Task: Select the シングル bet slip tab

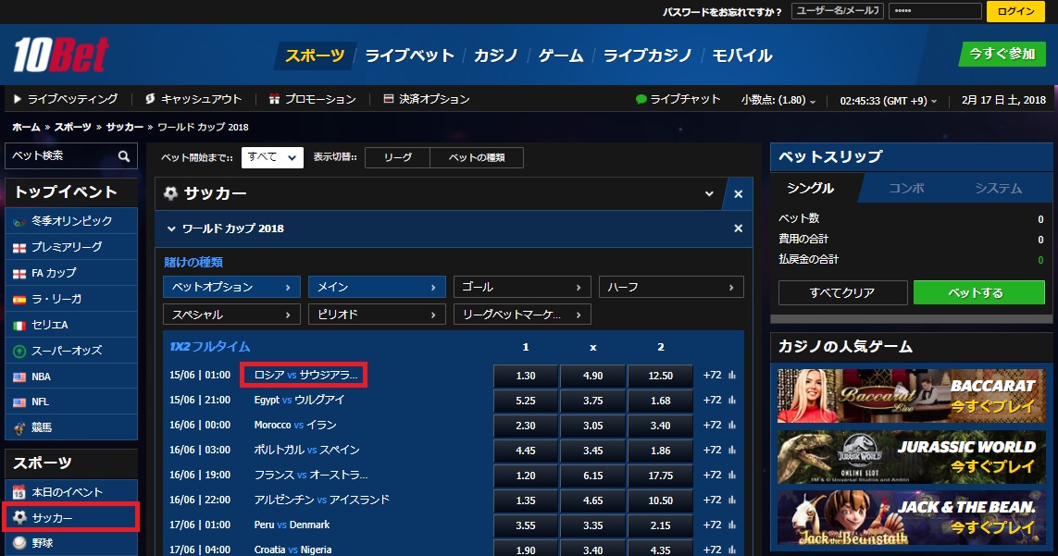Action: pyautogui.click(x=811, y=188)
